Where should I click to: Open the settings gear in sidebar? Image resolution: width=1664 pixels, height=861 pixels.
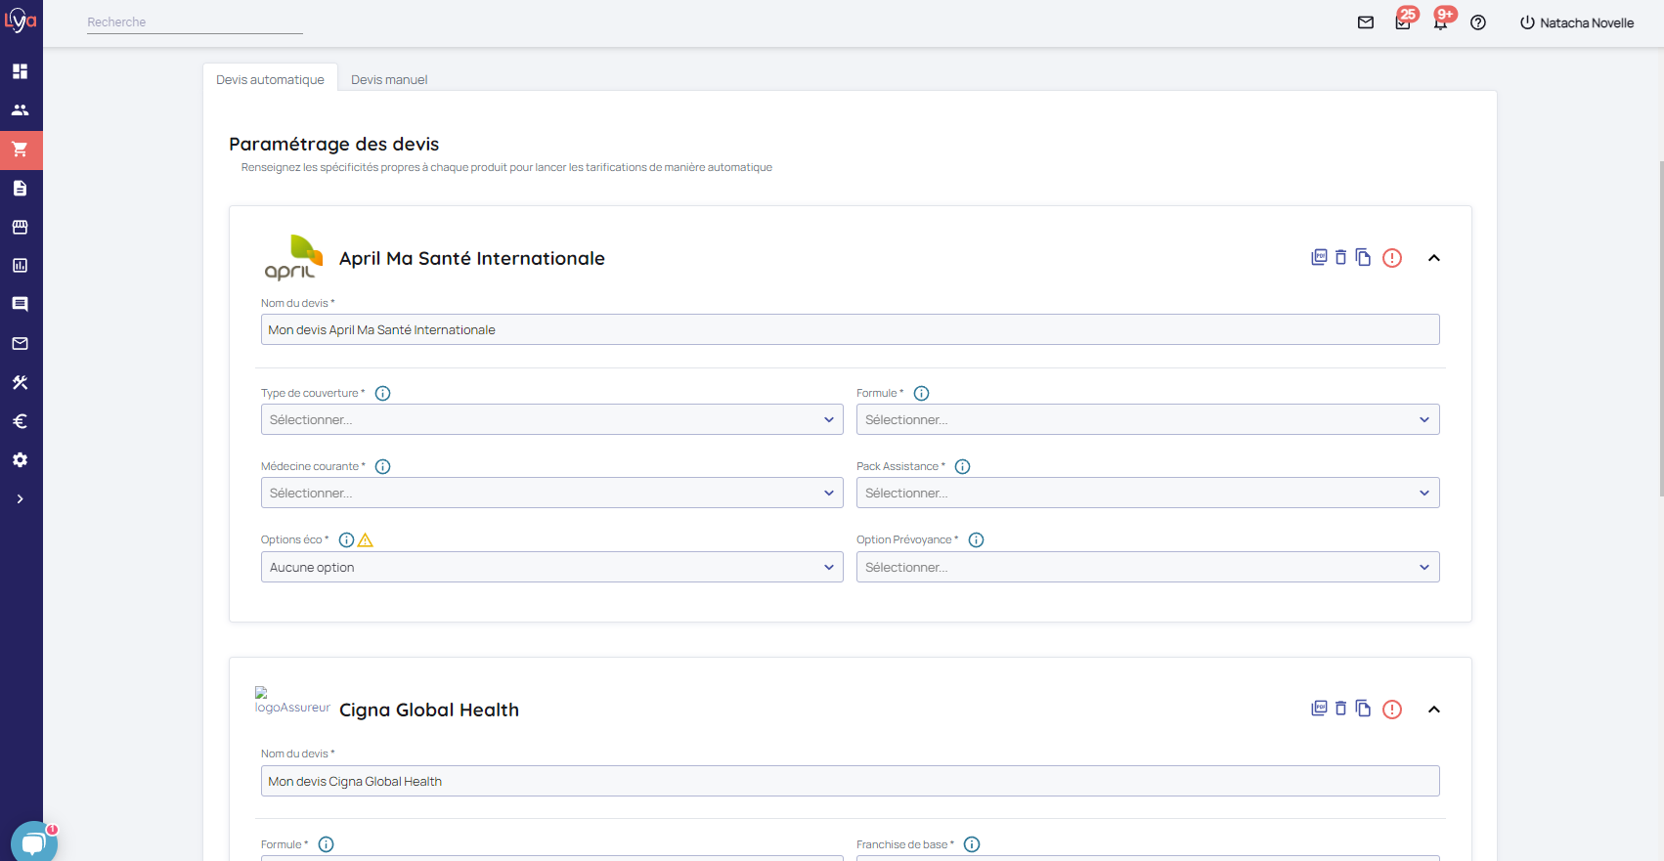click(20, 460)
